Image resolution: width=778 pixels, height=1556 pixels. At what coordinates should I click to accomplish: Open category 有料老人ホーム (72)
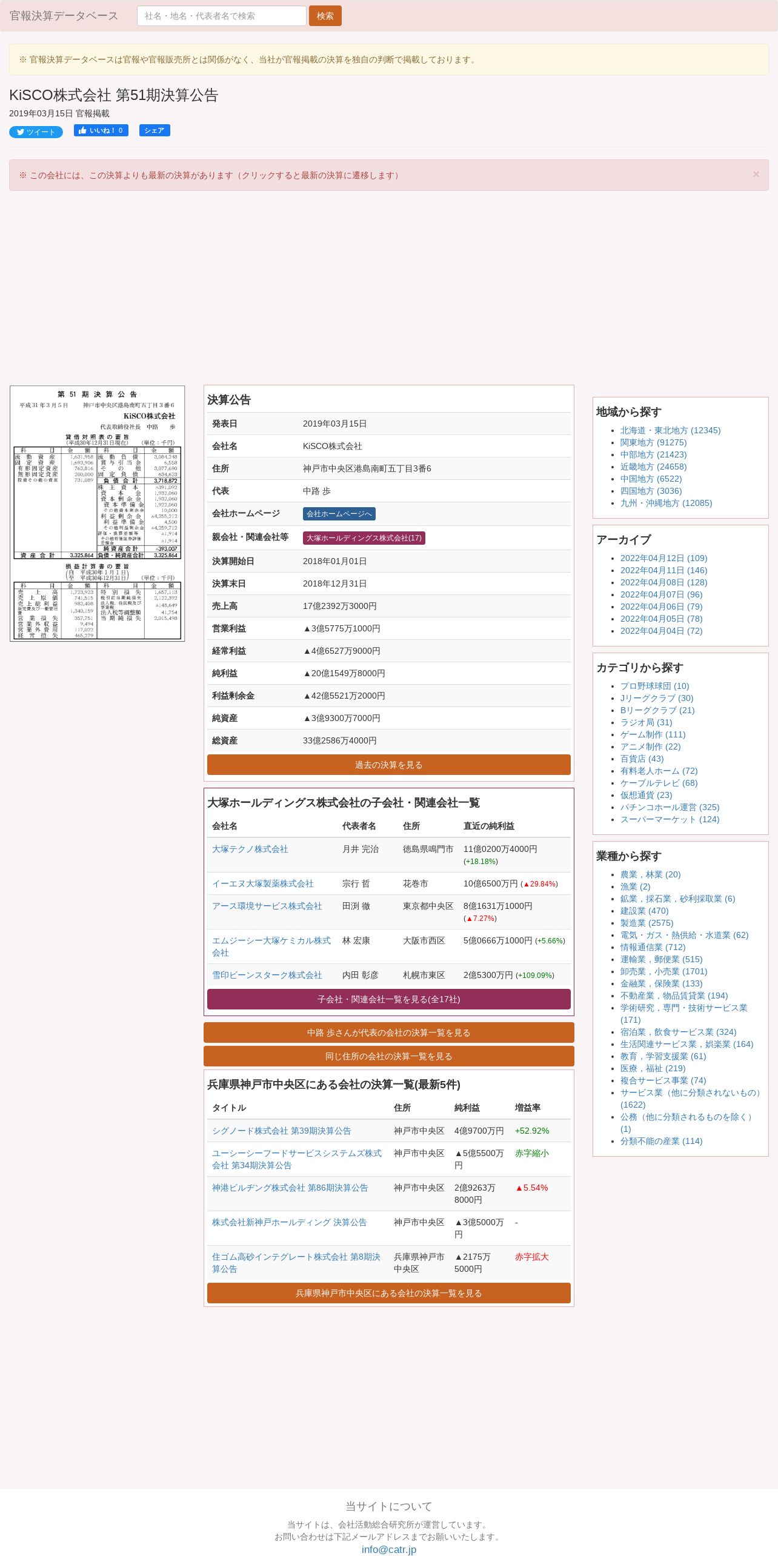659,771
